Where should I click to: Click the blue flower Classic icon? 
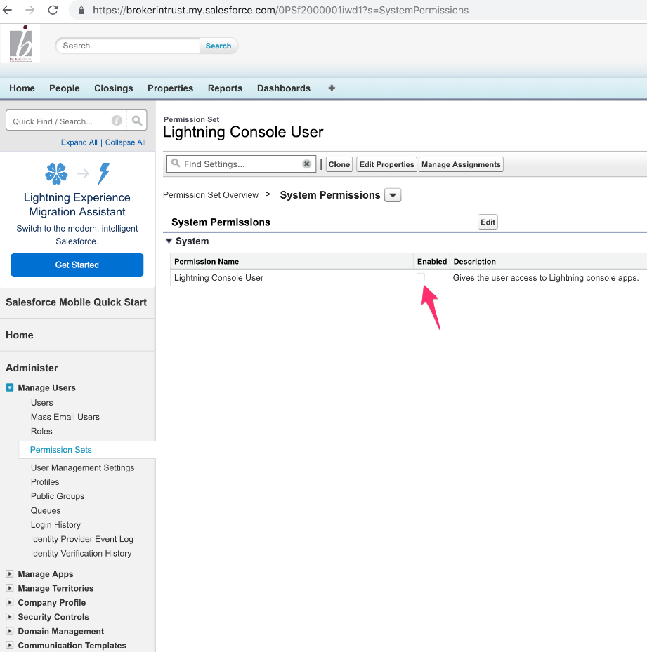[56, 173]
